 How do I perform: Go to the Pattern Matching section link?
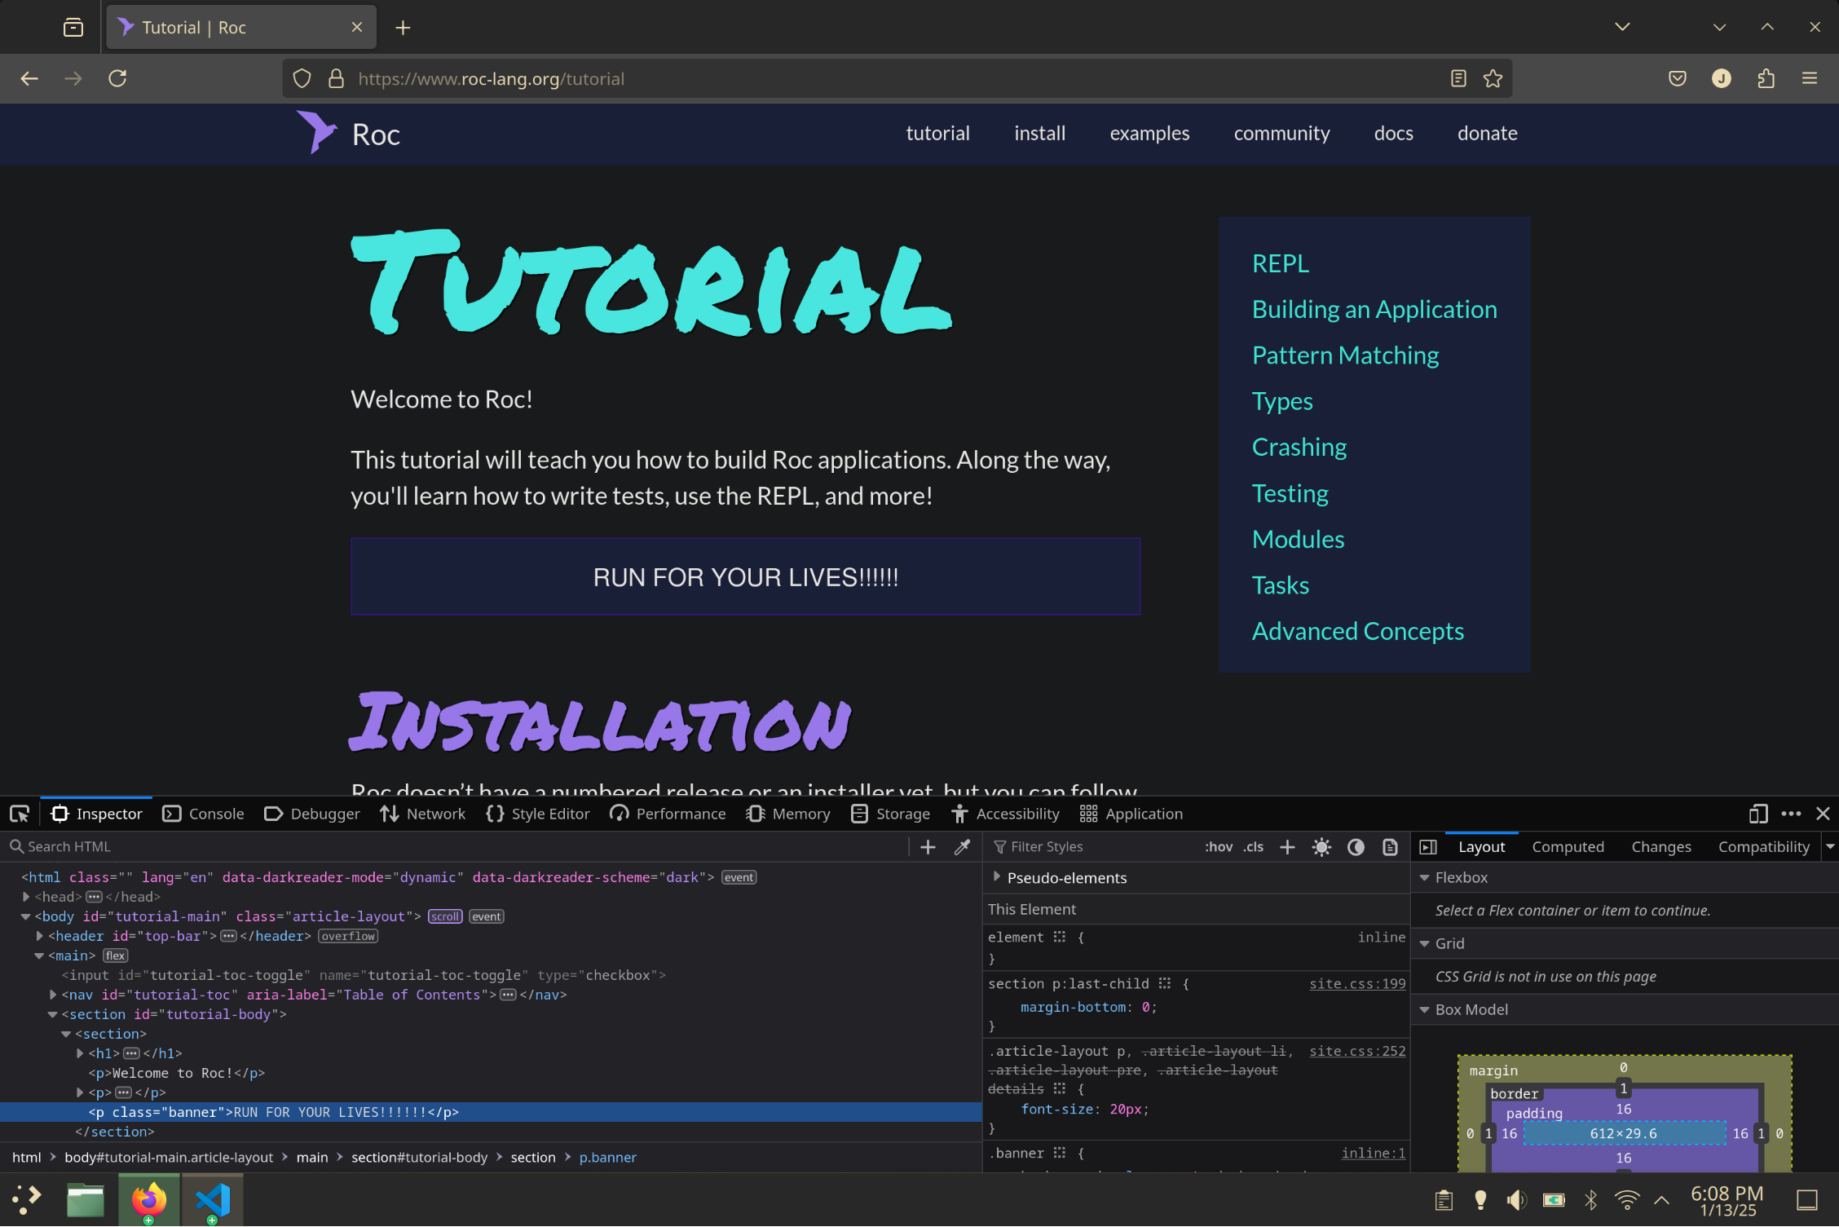[1345, 355]
